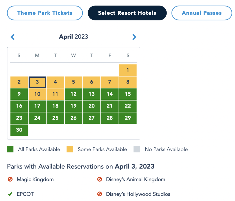
Task: Click the EPCOT park name
Action: tap(25, 194)
